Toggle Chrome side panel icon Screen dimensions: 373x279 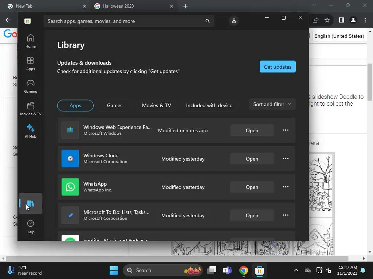pyautogui.click(x=342, y=20)
